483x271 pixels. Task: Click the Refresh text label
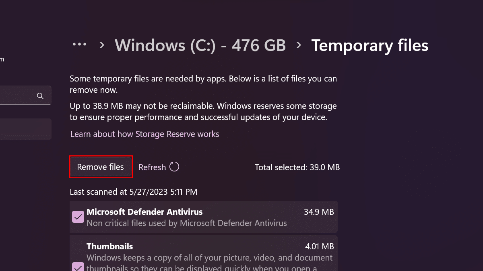coord(152,167)
